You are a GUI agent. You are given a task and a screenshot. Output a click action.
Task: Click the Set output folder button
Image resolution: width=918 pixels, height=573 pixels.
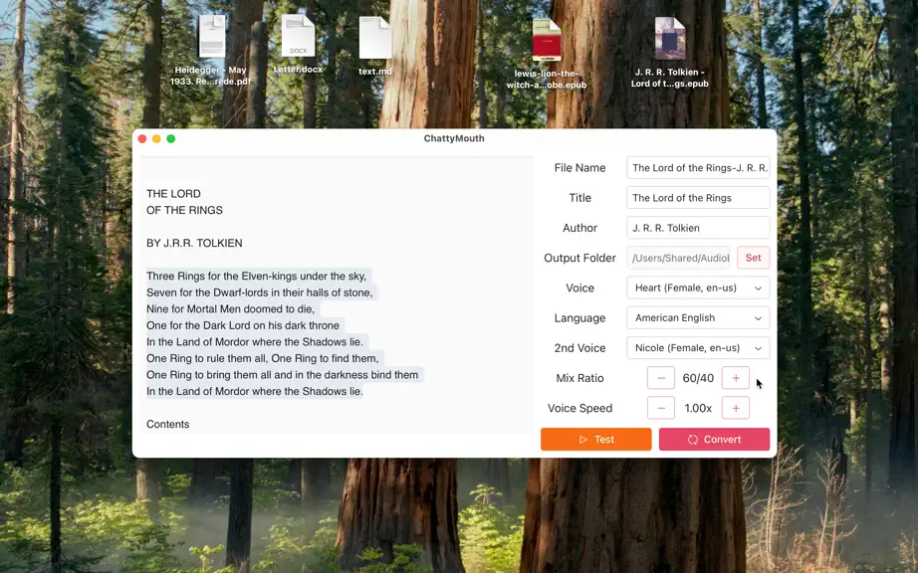(753, 258)
